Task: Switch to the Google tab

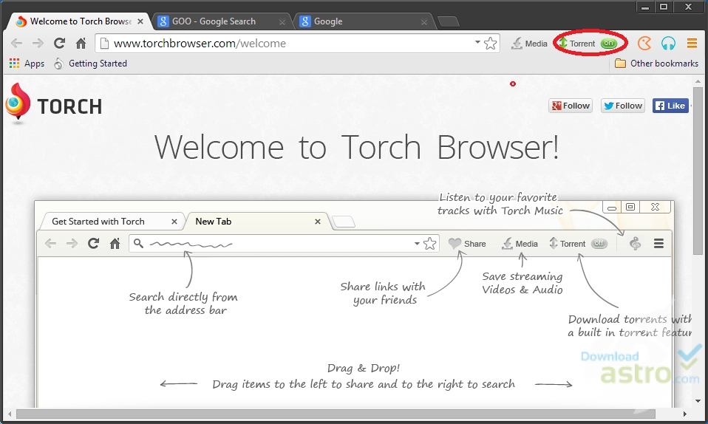Action: pos(364,21)
